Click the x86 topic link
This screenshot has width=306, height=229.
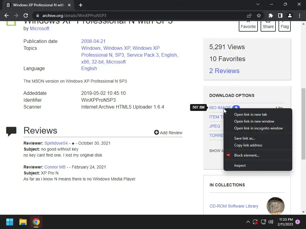click(85, 62)
